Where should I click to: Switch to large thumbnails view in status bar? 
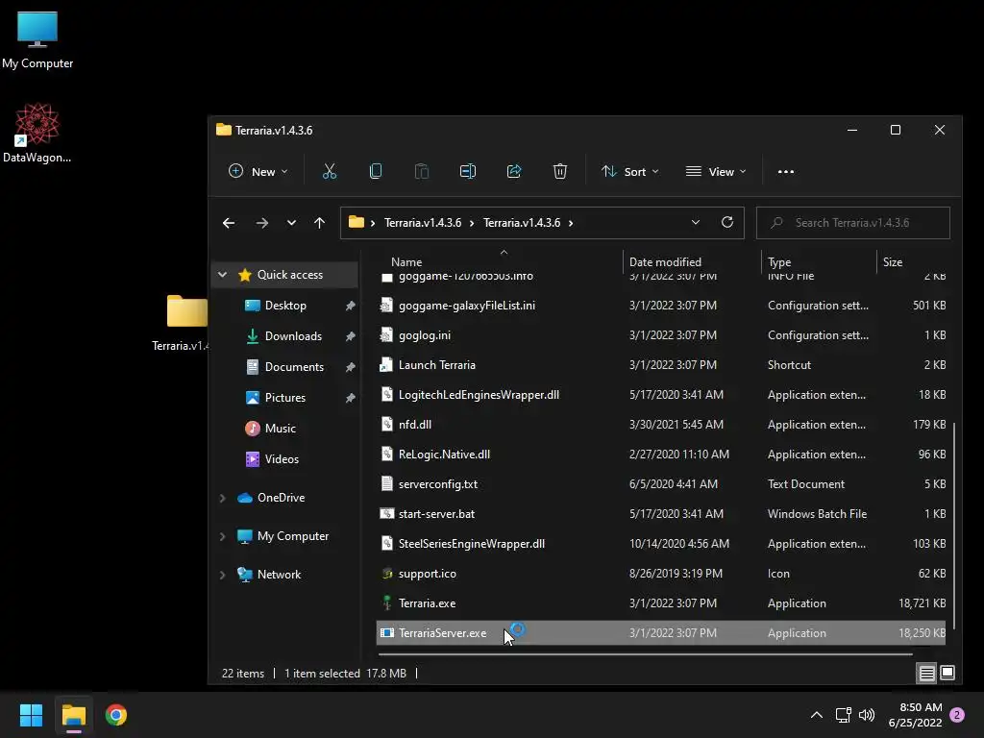(x=947, y=673)
